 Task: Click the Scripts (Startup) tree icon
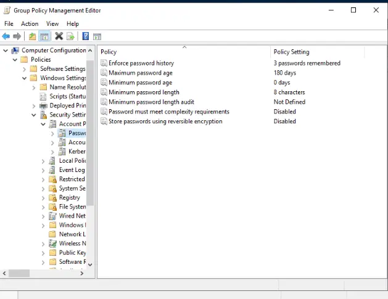tap(43, 96)
